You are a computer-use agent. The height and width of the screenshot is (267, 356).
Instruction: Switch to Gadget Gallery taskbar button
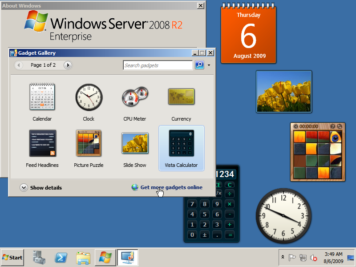[x=128, y=258]
